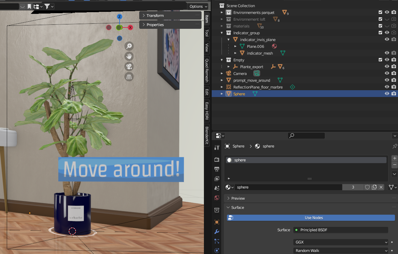The image size is (398, 254).
Task: Click the material user count 3
Action: pos(353,187)
